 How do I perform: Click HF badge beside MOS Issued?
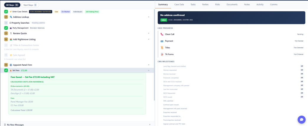pos(302,97)
